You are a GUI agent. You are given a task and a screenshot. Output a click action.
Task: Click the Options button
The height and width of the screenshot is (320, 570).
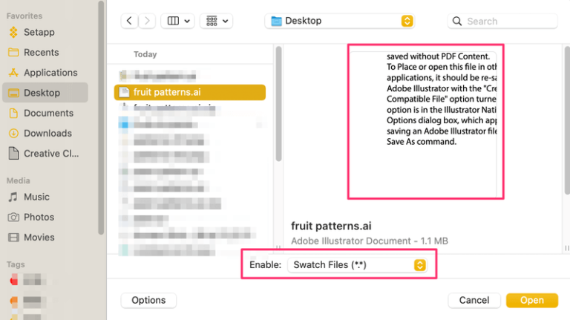[x=148, y=300]
